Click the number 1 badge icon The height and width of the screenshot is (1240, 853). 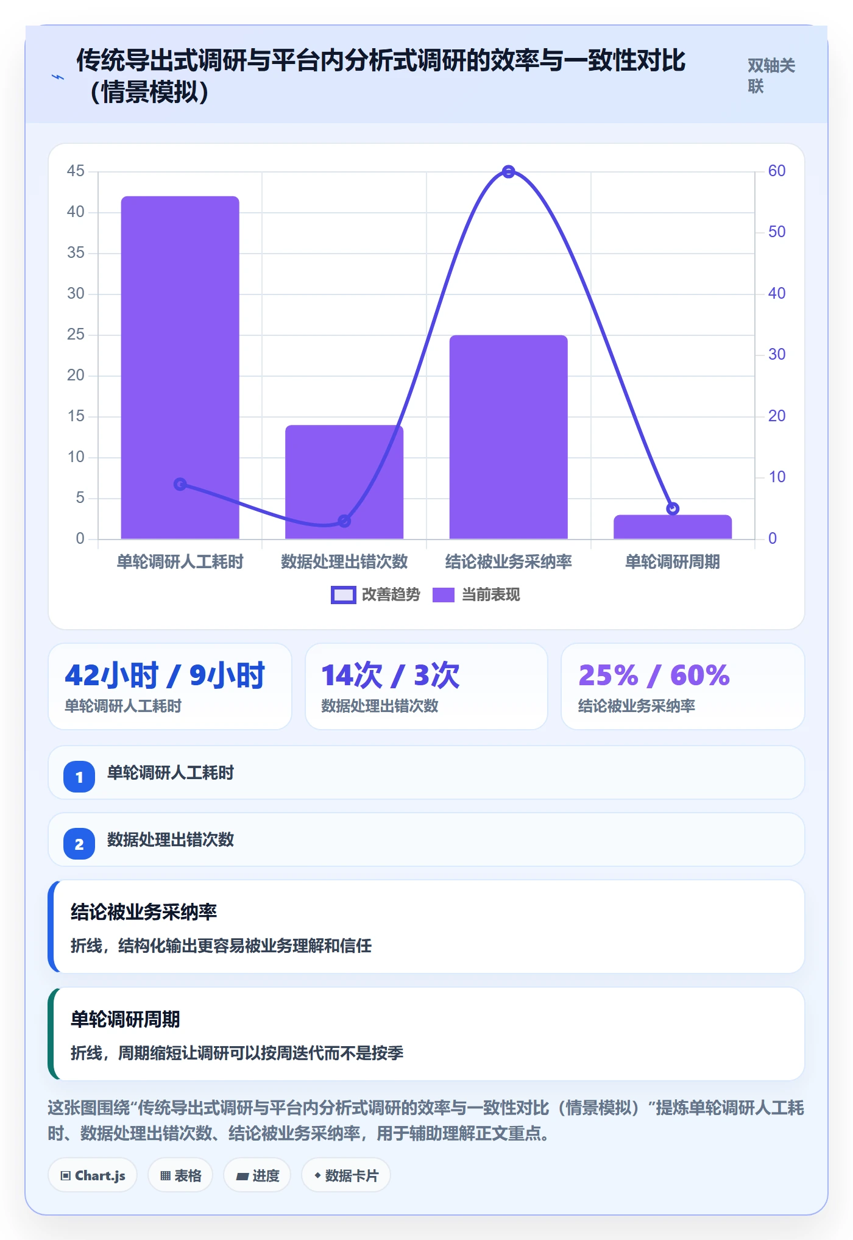[79, 777]
